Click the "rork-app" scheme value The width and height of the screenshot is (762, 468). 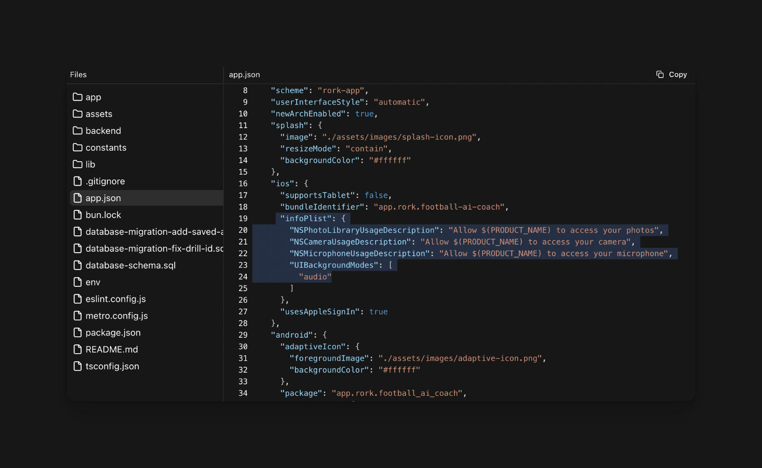[x=341, y=90]
